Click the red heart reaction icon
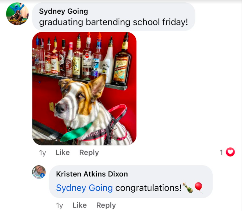Viewport: 242px width, 211px height. [230, 152]
